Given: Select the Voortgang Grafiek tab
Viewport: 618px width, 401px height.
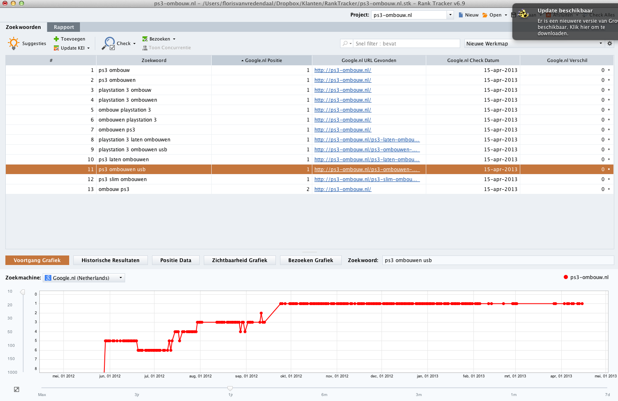Looking at the screenshot, I should (37, 260).
